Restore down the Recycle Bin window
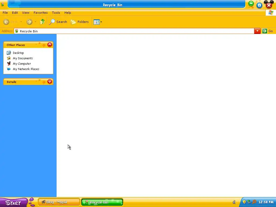Screen dimensions: 276x207 tap(259, 5)
